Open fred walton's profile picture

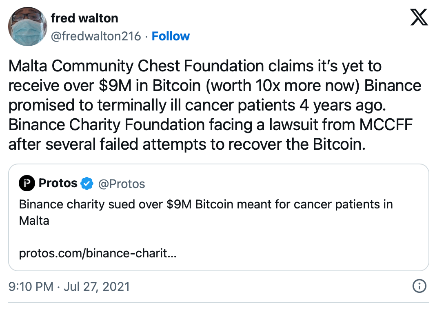[27, 27]
